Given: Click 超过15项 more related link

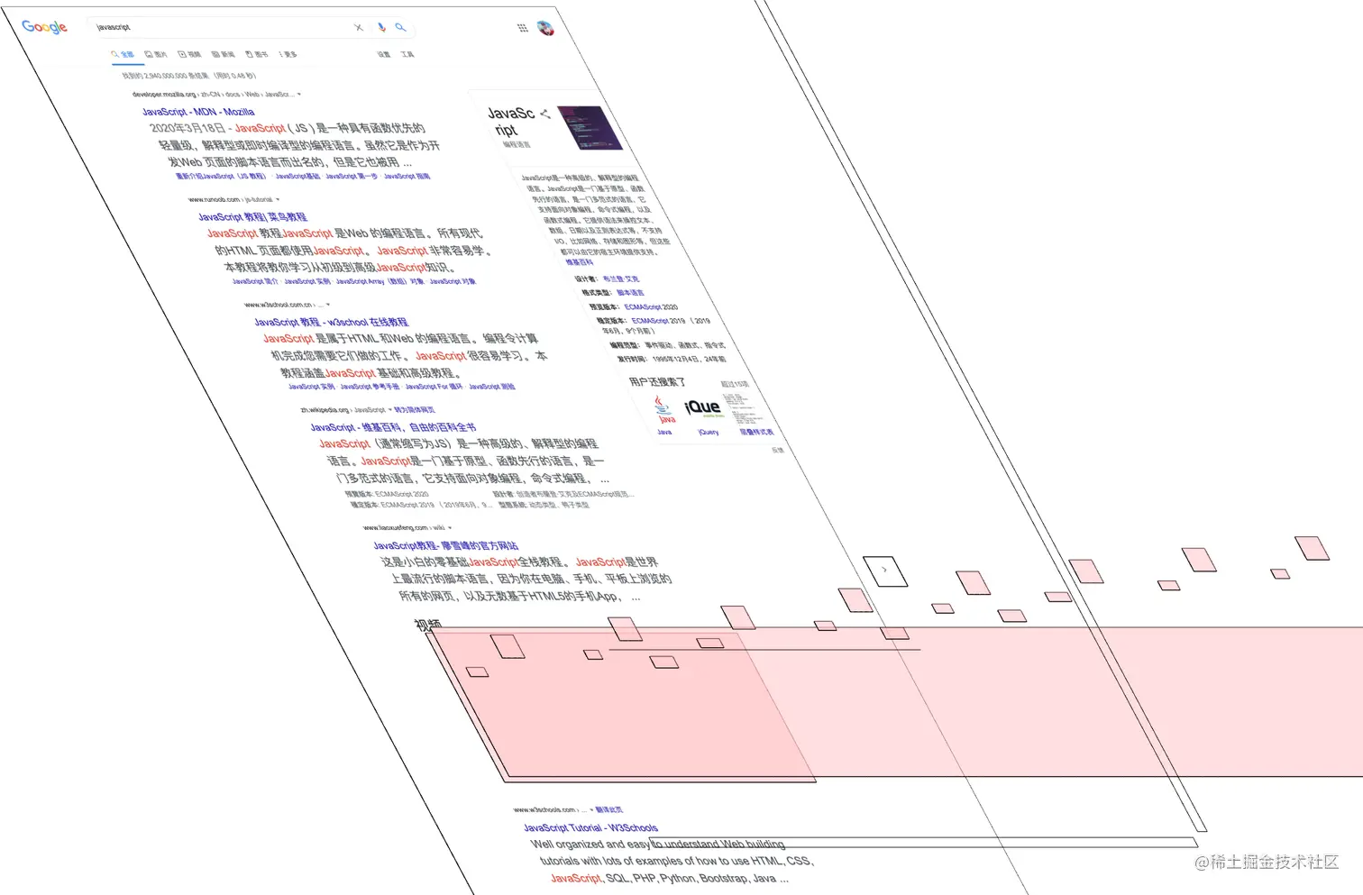Looking at the screenshot, I should click(735, 384).
